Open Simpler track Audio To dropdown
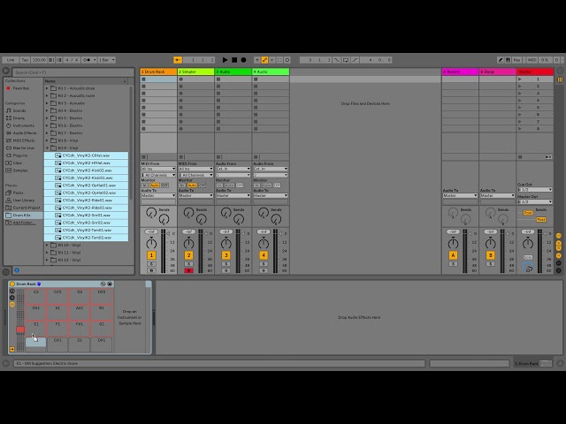 click(x=196, y=195)
